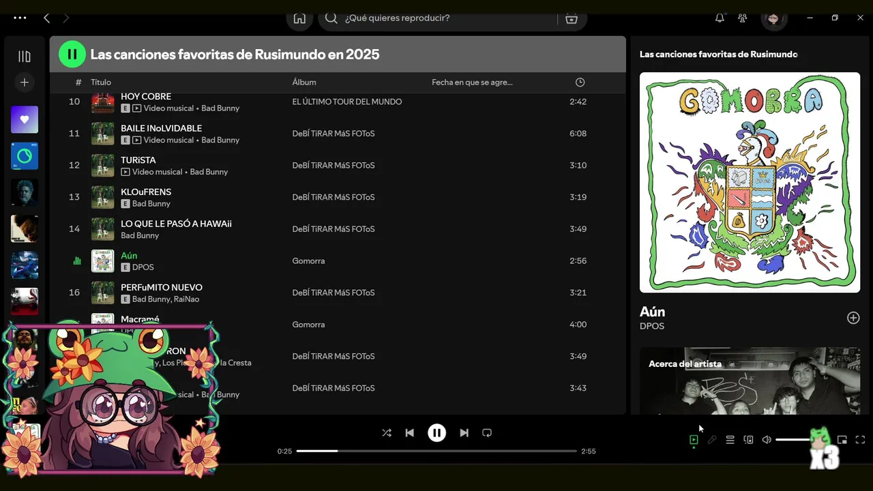This screenshot has height=491, width=873.
Task: Sort by Título column header
Action: coord(101,83)
